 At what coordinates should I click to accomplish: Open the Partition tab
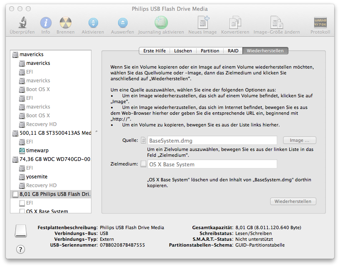pyautogui.click(x=210, y=51)
